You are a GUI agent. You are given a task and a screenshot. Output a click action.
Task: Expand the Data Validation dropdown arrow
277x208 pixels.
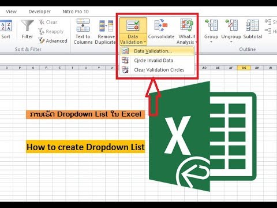point(144,42)
